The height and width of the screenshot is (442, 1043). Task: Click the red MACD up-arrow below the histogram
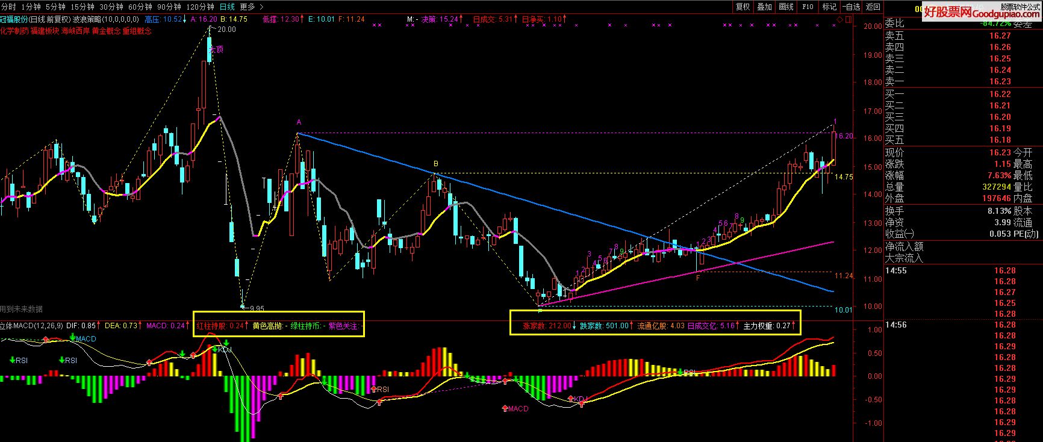pos(505,408)
